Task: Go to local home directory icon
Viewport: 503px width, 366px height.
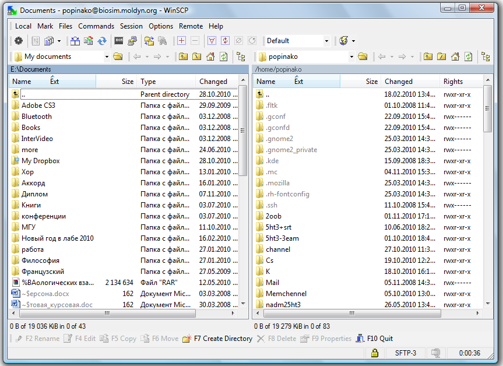Action: (x=210, y=57)
